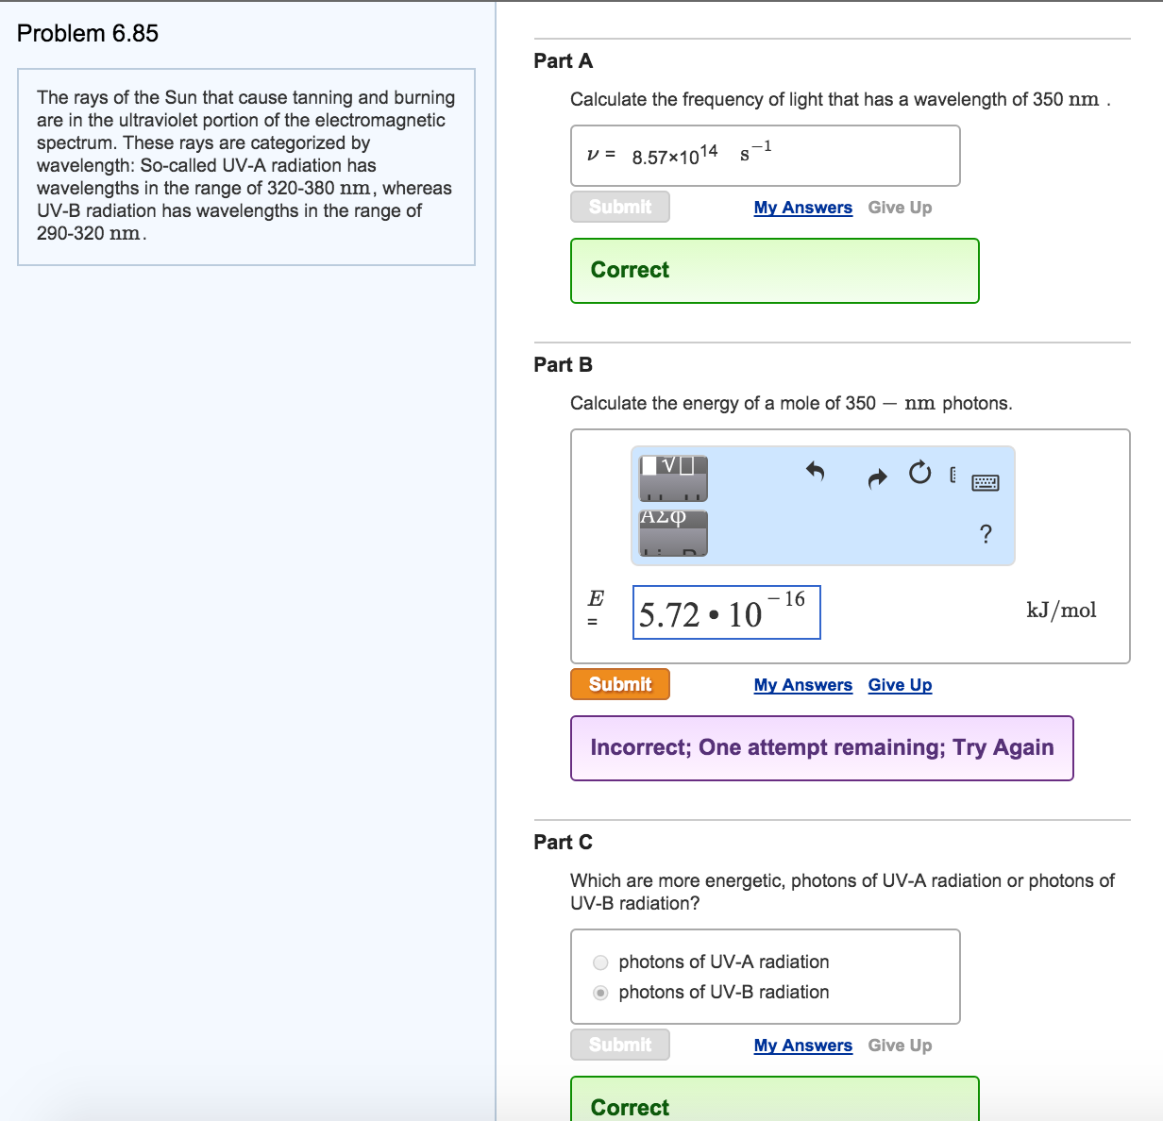This screenshot has width=1163, height=1121.
Task: Open the Greek symbols palette
Action: 673,532
